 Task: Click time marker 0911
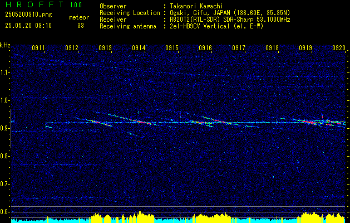pyautogui.click(x=38, y=47)
